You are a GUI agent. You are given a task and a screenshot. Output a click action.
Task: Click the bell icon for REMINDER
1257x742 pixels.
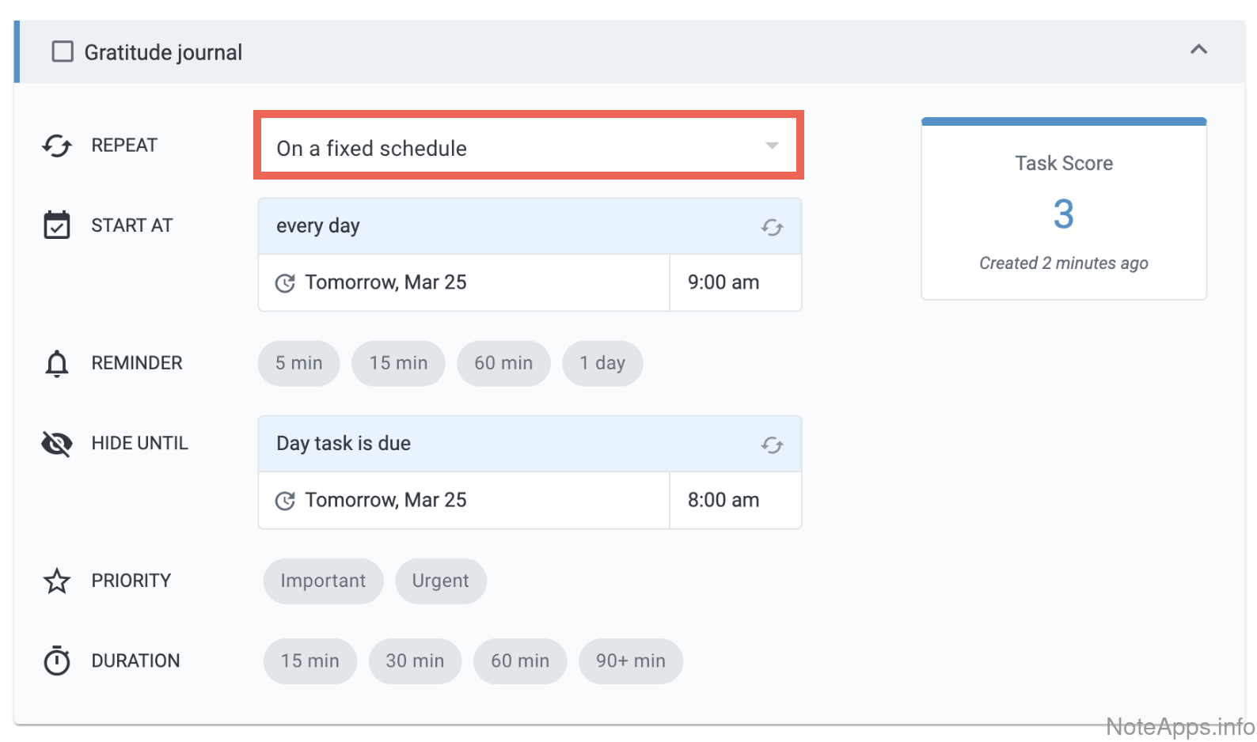[57, 363]
